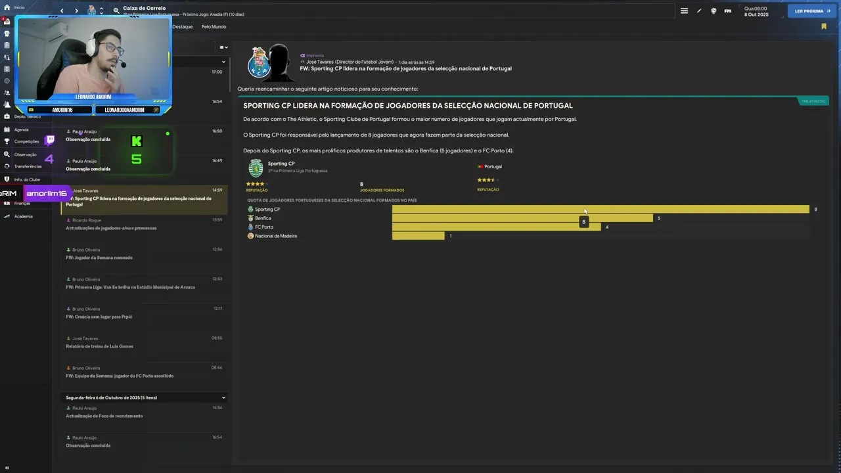Click the Caixa de Correio title
The width and height of the screenshot is (841, 473).
(x=144, y=9)
